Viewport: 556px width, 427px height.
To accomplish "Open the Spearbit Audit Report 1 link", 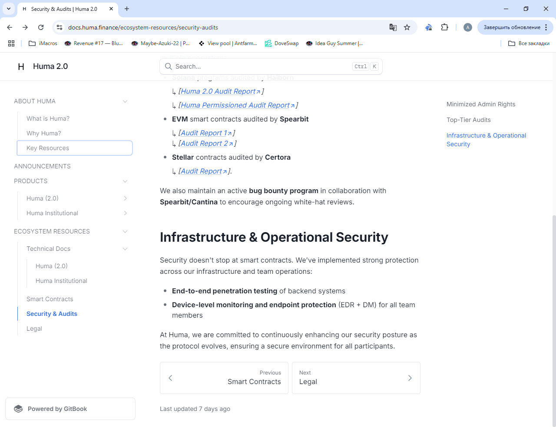I will (x=206, y=133).
